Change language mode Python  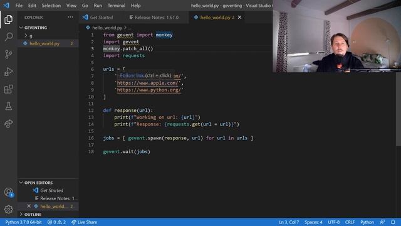tap(367, 222)
